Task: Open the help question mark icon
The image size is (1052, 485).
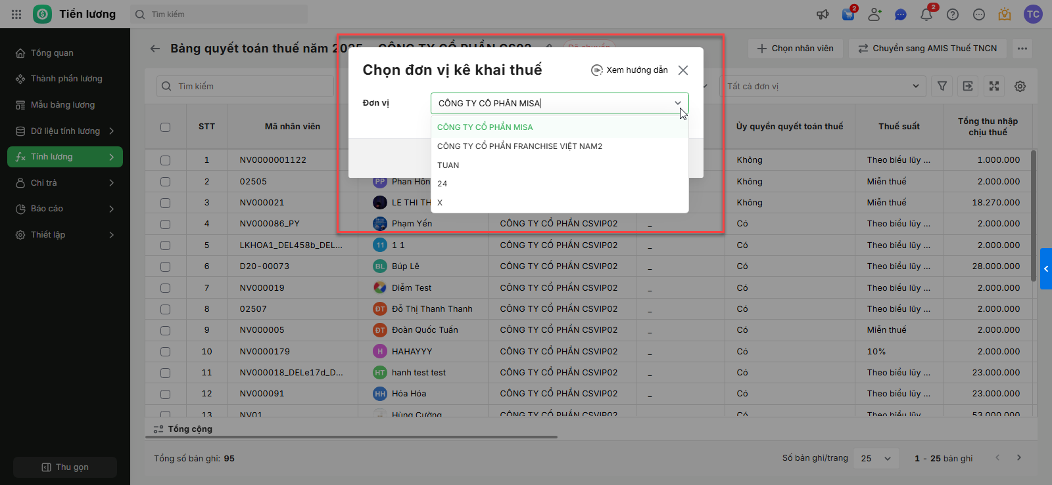Action: (953, 14)
